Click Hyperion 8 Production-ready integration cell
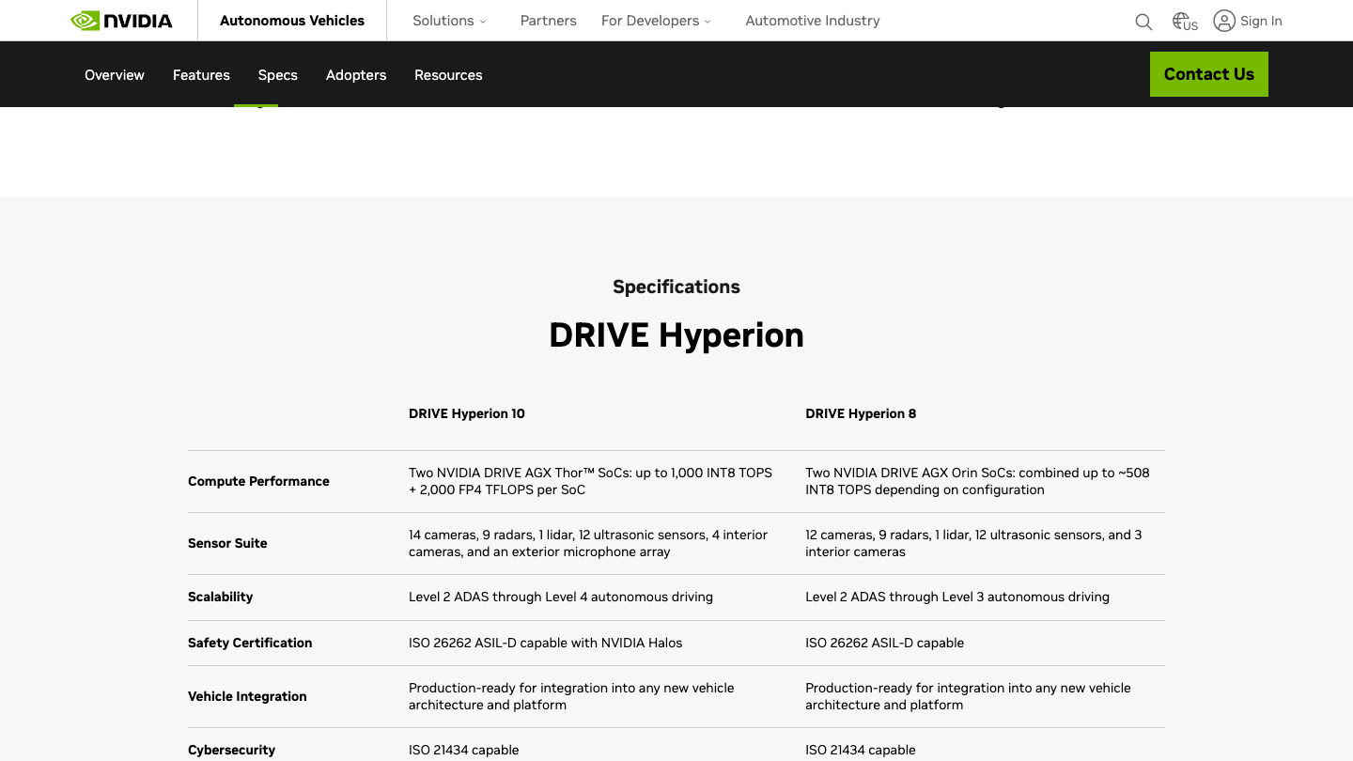Viewport: 1353px width, 761px height. click(x=968, y=696)
